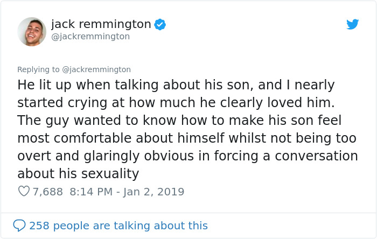Open the 8:14 PM tweet time
377x239 pixels.
92,191
